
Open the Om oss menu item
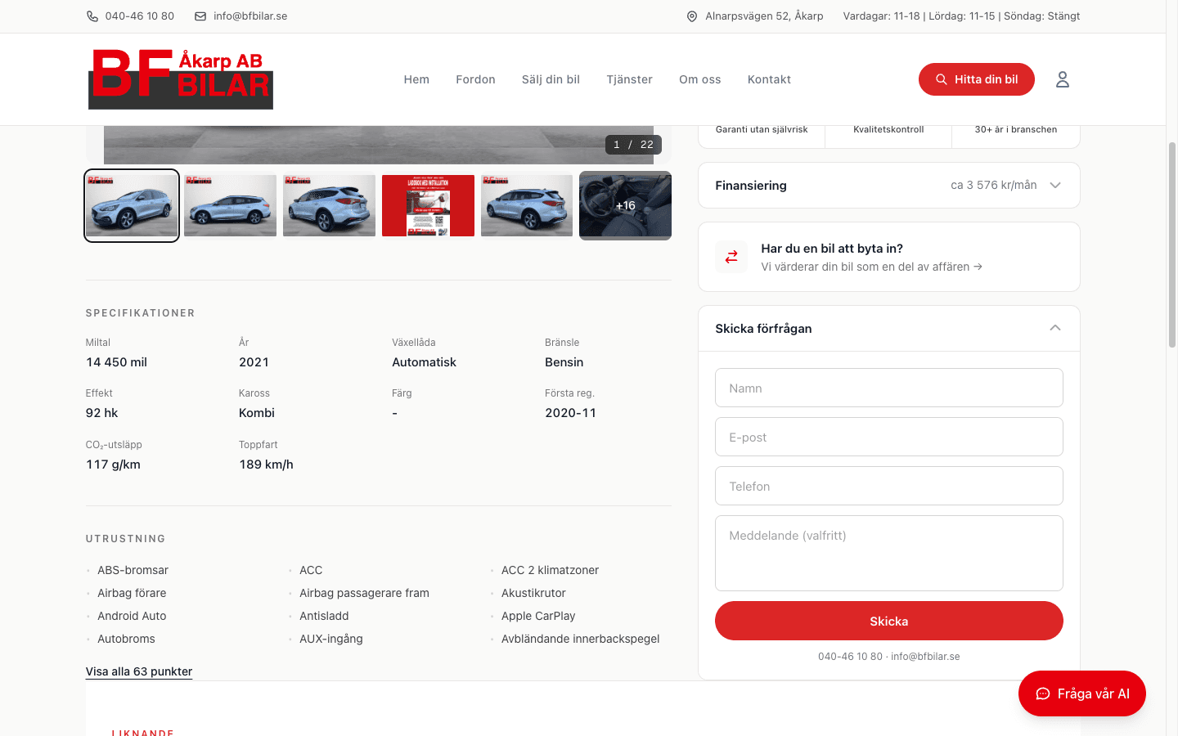point(700,79)
